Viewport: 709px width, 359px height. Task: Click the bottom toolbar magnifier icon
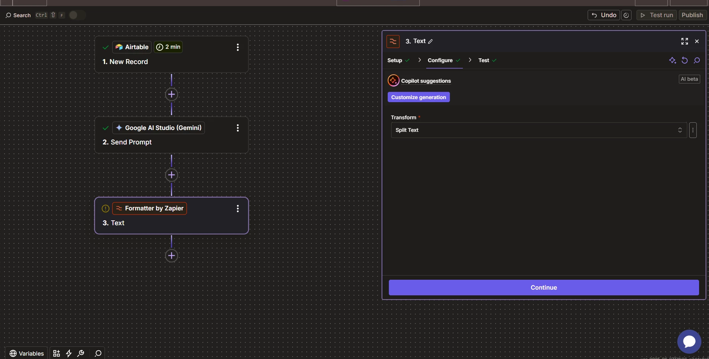pos(98,353)
